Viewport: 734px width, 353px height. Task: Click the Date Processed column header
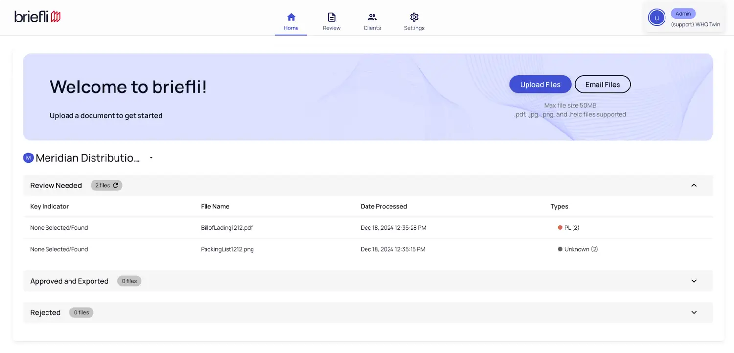[384, 206]
